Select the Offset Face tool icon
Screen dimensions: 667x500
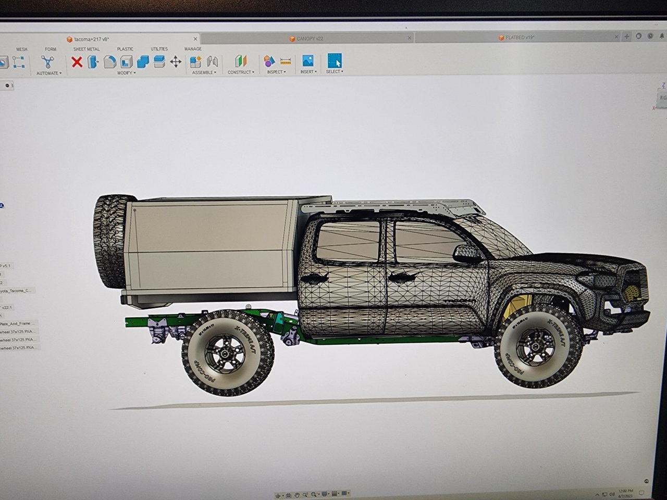coord(159,62)
